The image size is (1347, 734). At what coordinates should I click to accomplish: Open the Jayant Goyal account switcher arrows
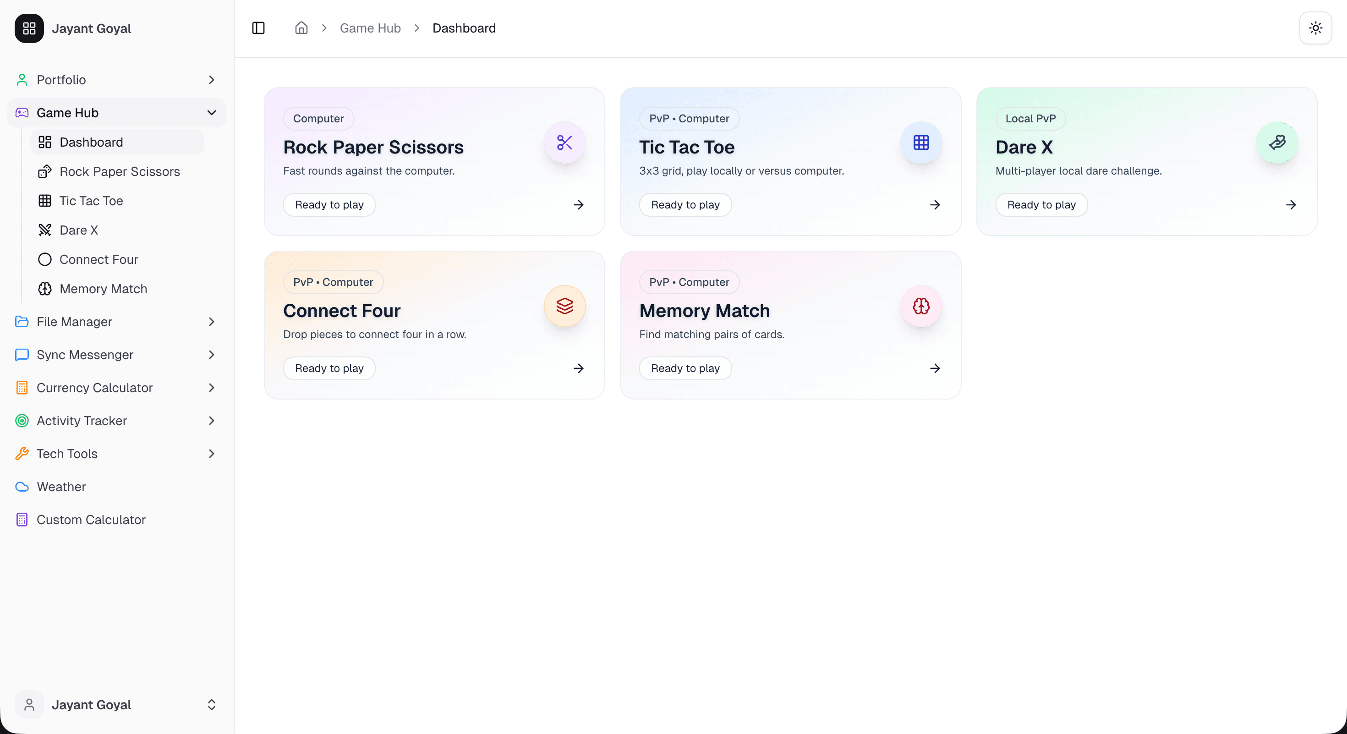click(x=211, y=705)
